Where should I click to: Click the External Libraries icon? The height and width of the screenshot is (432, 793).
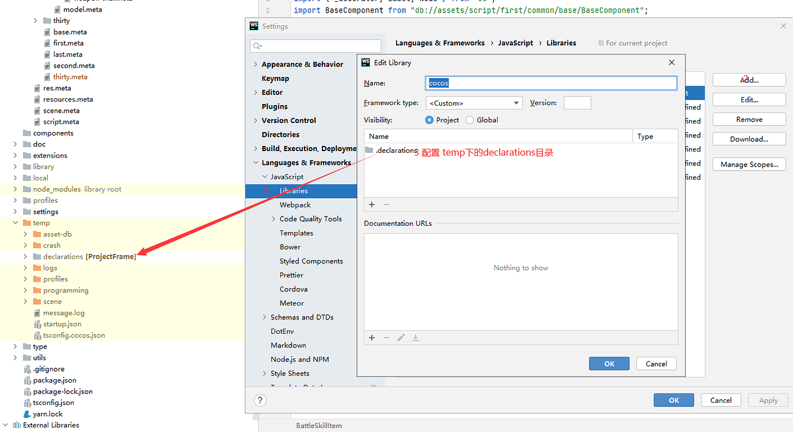[16, 425]
